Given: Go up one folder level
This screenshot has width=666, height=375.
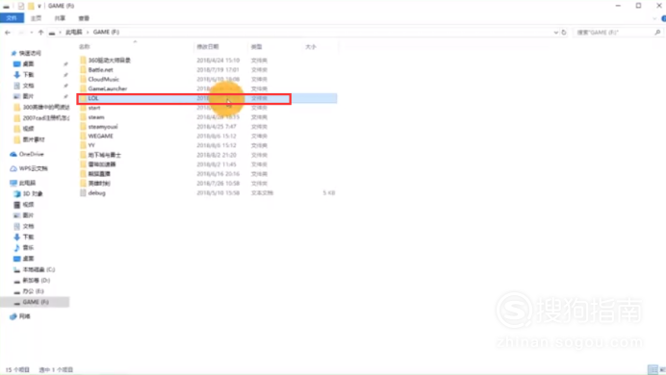Looking at the screenshot, I should coord(40,33).
